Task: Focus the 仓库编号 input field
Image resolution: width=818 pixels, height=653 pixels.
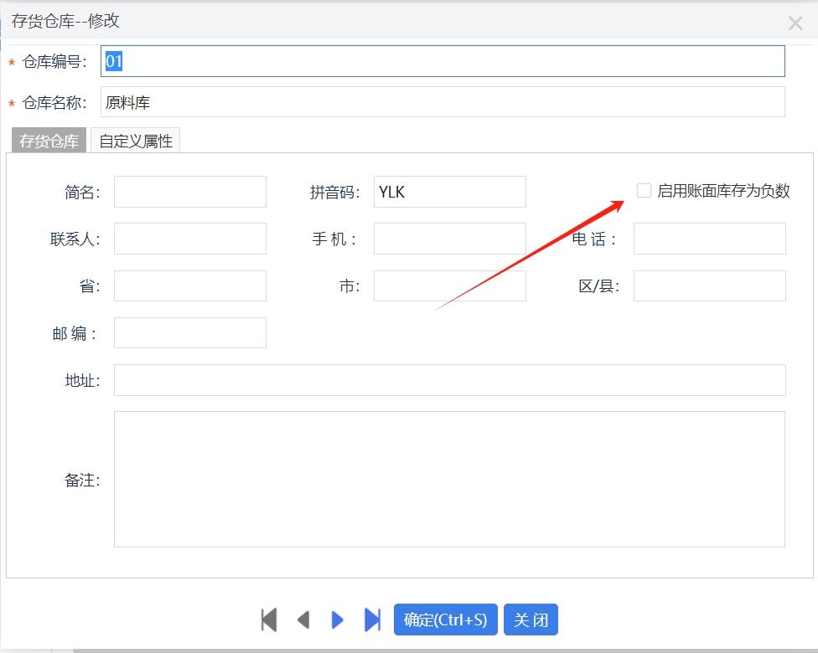Action: pyautogui.click(x=443, y=61)
